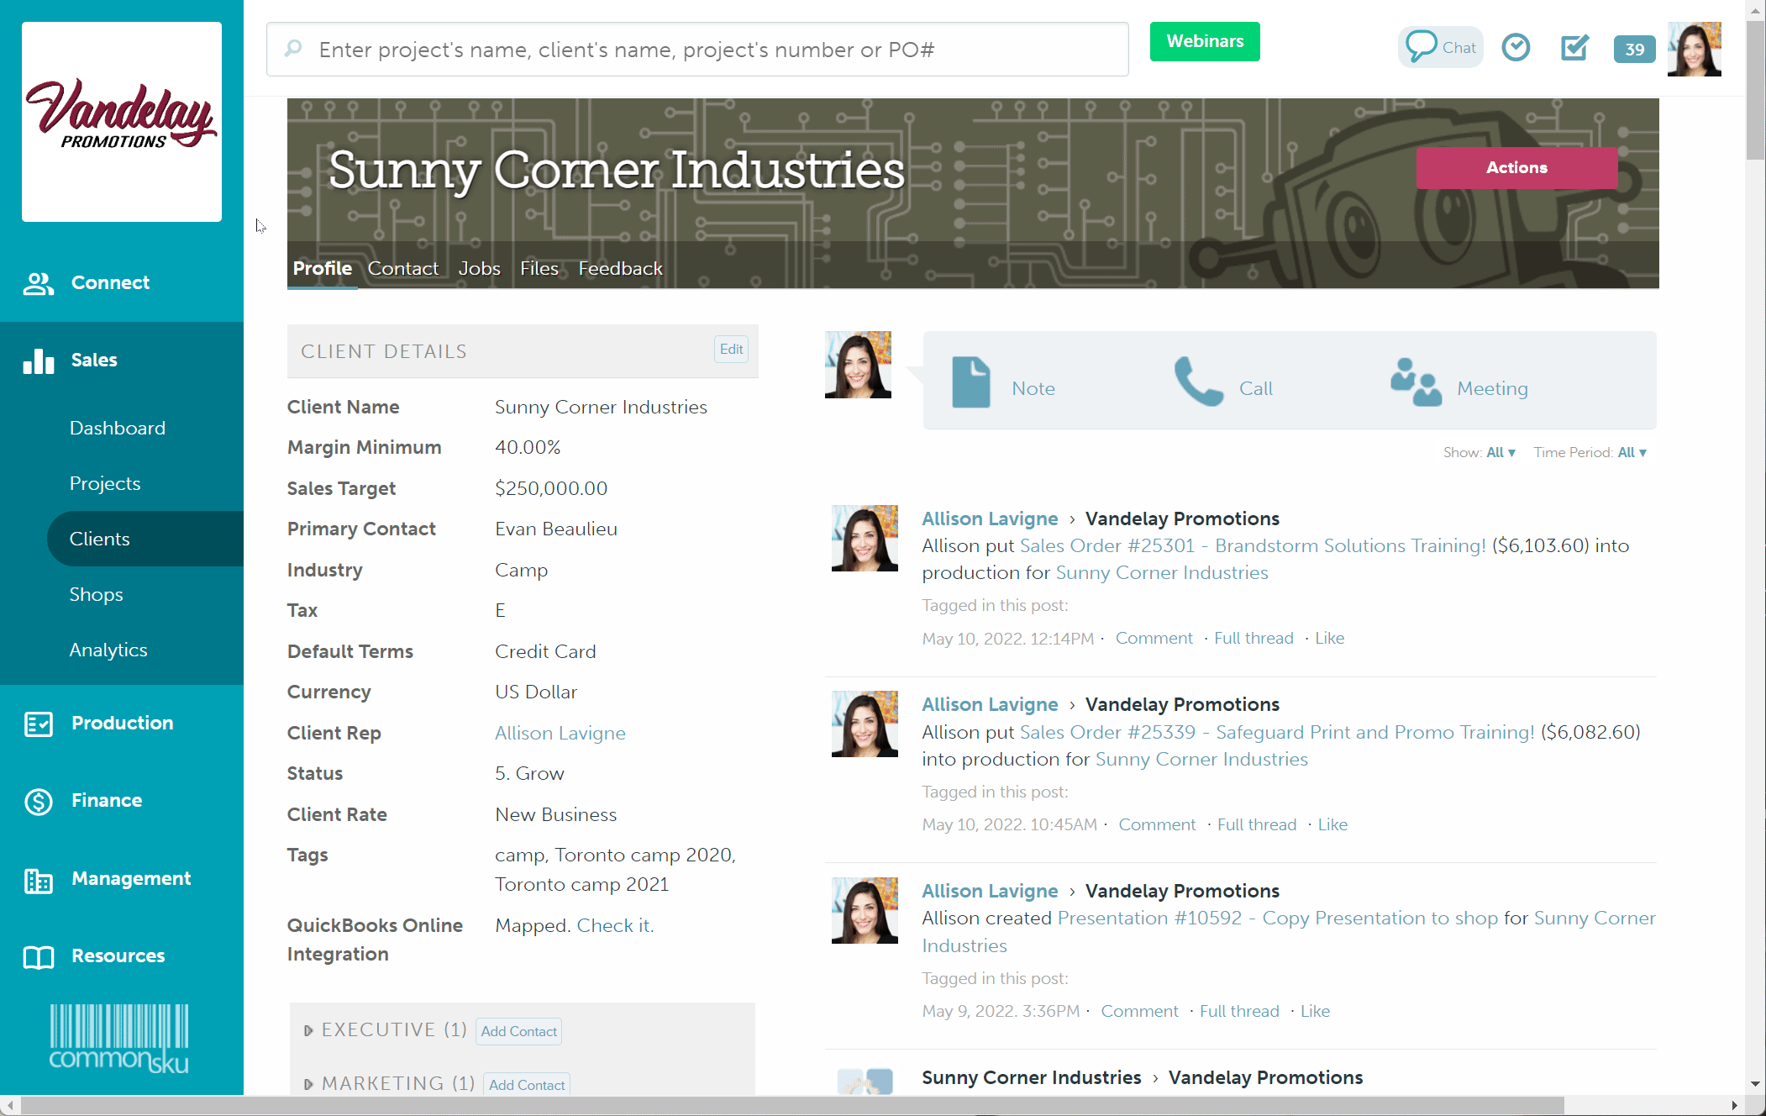
Task: Open the Time Period: All dropdown
Action: 1631,452
